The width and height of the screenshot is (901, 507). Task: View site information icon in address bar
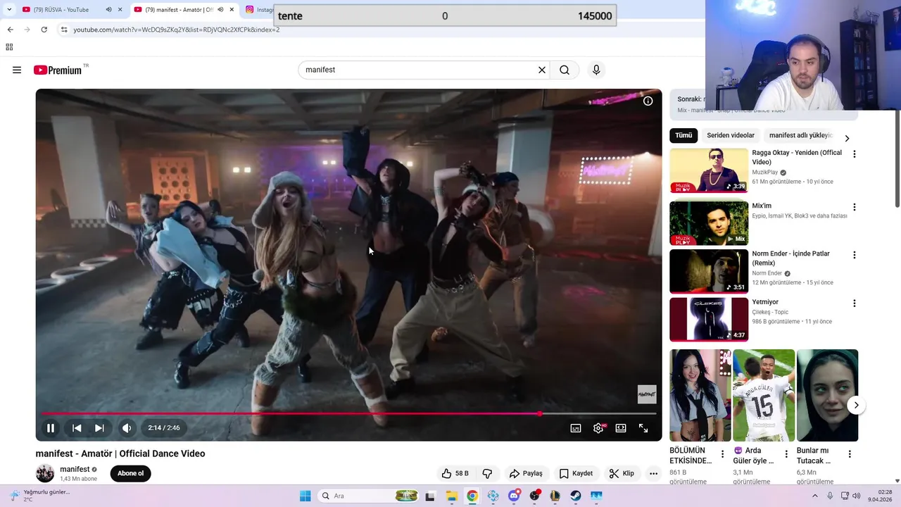click(64, 30)
